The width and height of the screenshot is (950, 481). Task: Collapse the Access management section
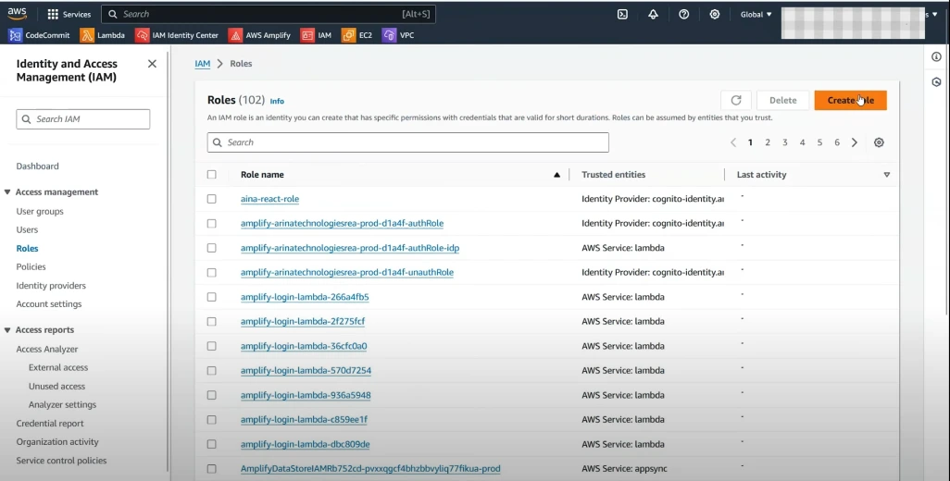[8, 192]
